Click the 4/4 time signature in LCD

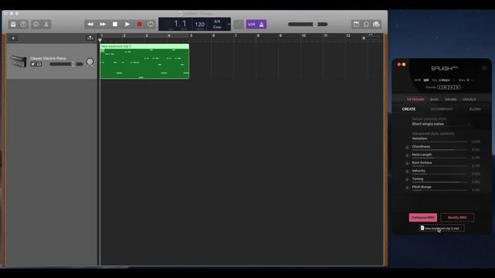[x=217, y=22]
